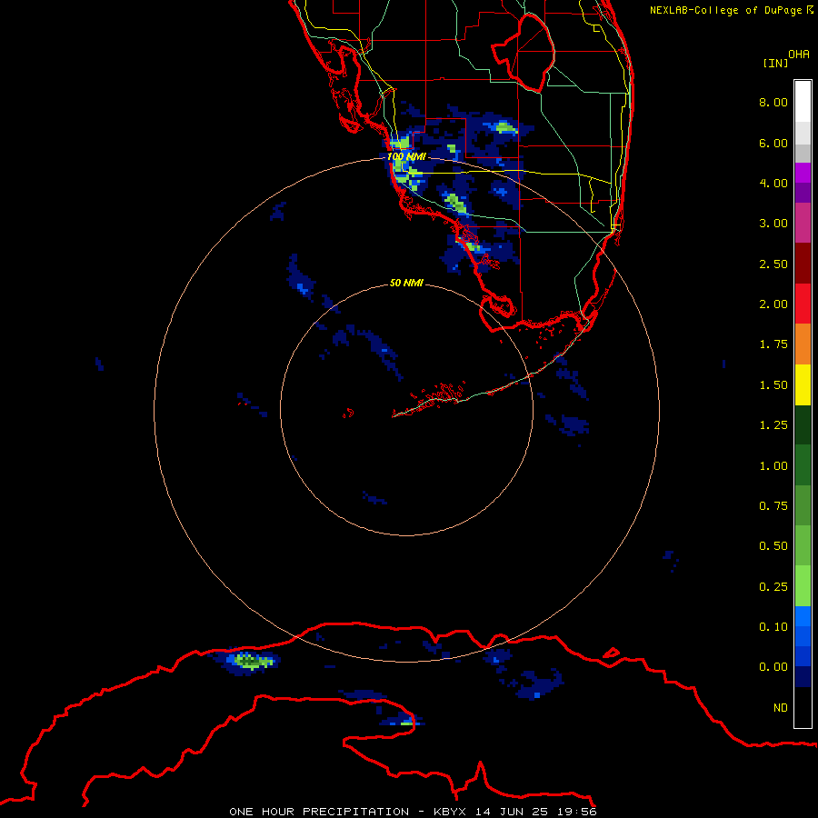The image size is (818, 818).
Task: Click the [IN] units label
Action: pyautogui.click(x=775, y=63)
